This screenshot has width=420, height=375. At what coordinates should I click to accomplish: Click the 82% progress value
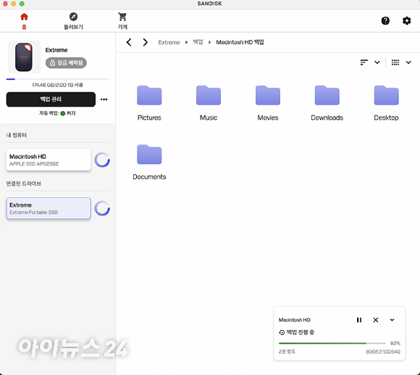tap(395, 343)
